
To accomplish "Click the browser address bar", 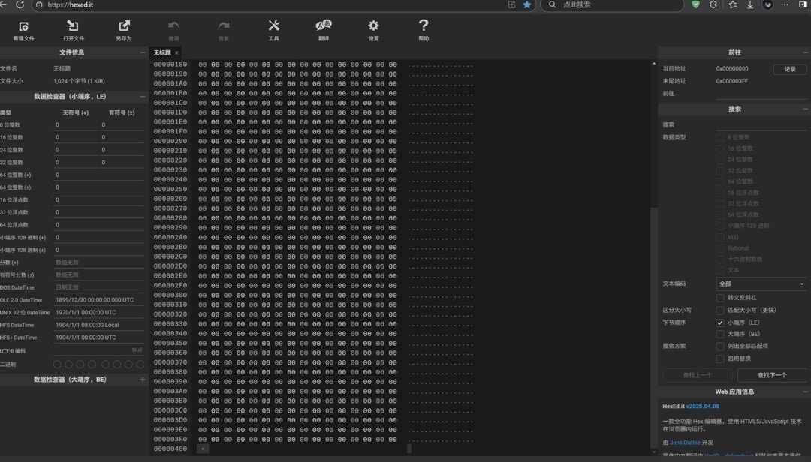I will coord(269,4).
